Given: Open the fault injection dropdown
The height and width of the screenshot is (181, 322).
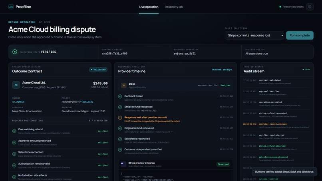Looking at the screenshot, I should pos(254,35).
